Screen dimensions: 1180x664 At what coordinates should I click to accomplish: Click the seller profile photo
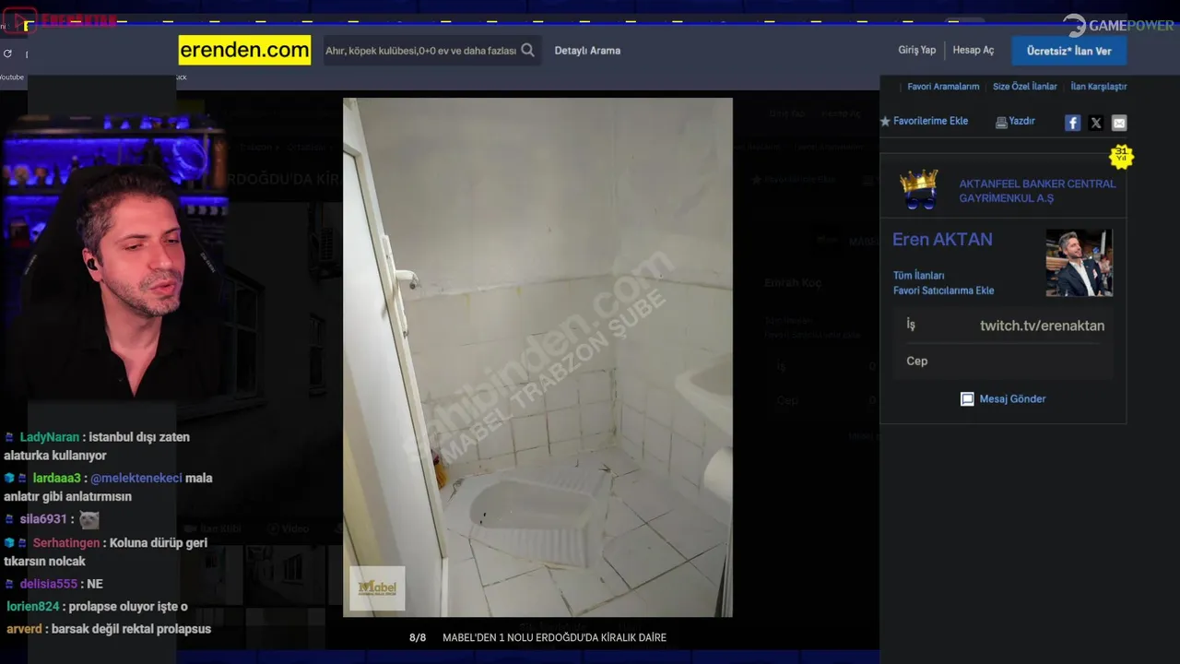point(1079,263)
